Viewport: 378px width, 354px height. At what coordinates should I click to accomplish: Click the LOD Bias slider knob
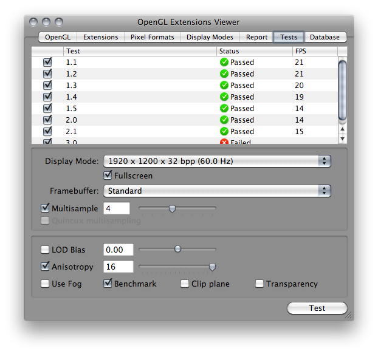tap(177, 249)
